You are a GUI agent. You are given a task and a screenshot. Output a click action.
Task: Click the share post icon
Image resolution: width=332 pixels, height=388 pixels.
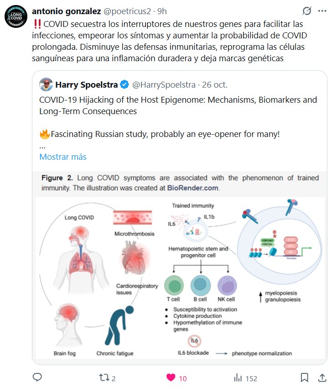[322, 378]
